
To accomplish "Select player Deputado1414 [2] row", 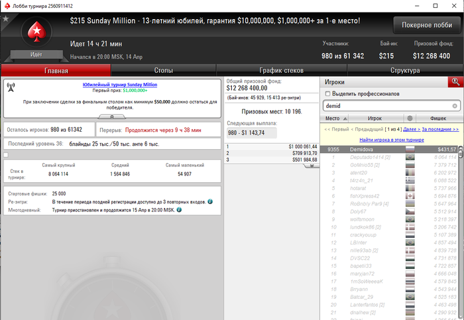I will (389, 157).
